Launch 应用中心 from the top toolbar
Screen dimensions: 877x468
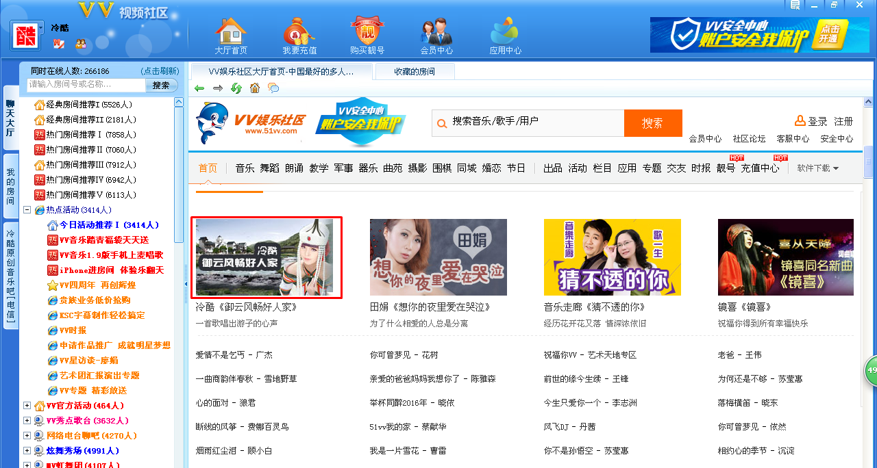(x=505, y=32)
